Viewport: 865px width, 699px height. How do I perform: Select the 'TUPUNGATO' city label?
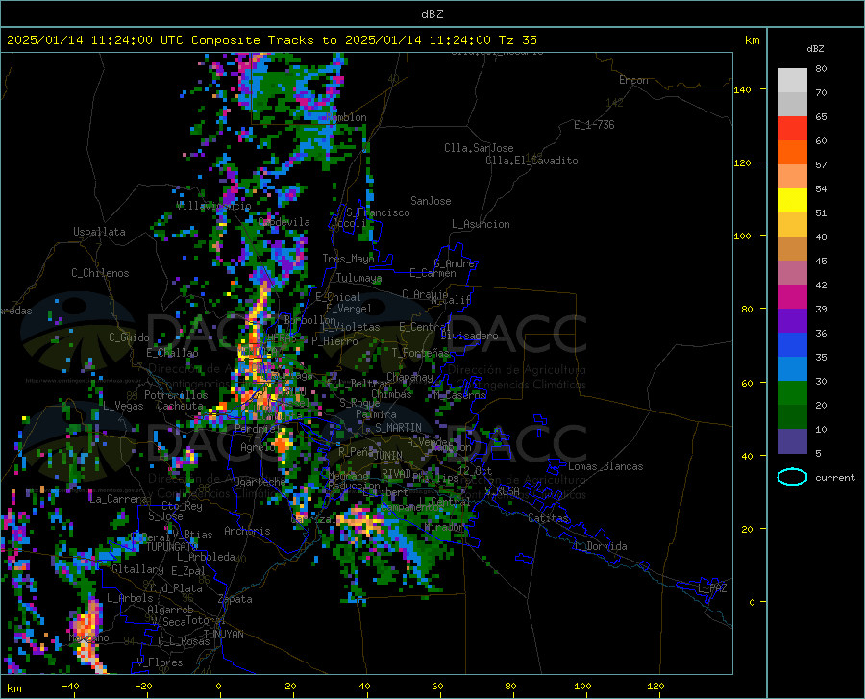[172, 547]
